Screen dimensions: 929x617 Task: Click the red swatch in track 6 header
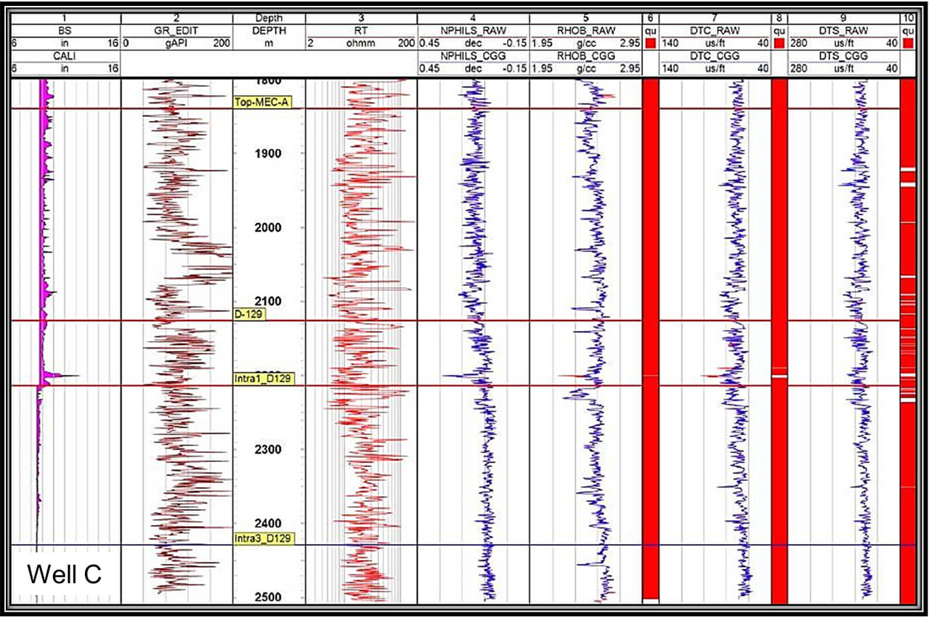point(650,43)
